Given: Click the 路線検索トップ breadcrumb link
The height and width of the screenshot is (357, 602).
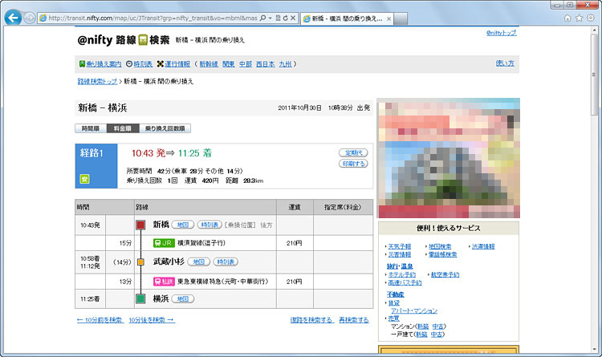Looking at the screenshot, I should coord(97,81).
